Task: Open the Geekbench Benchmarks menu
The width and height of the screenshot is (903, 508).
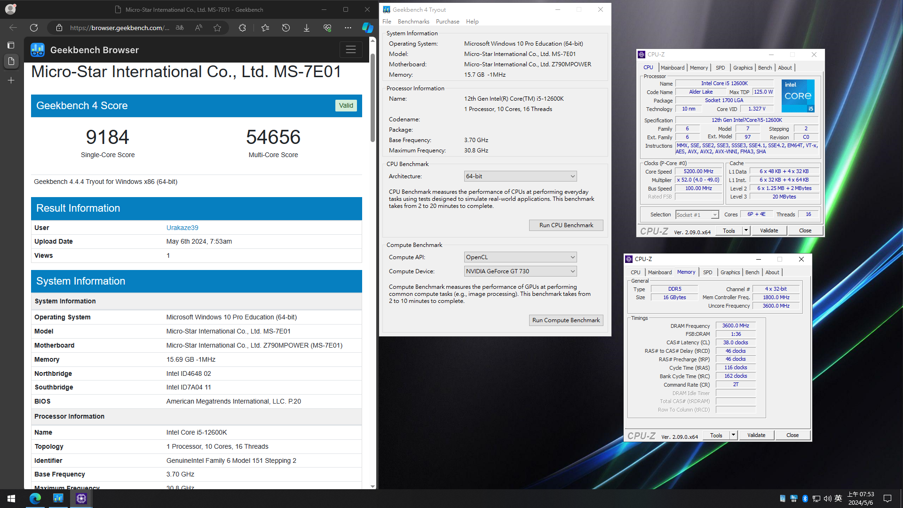Action: (413, 22)
